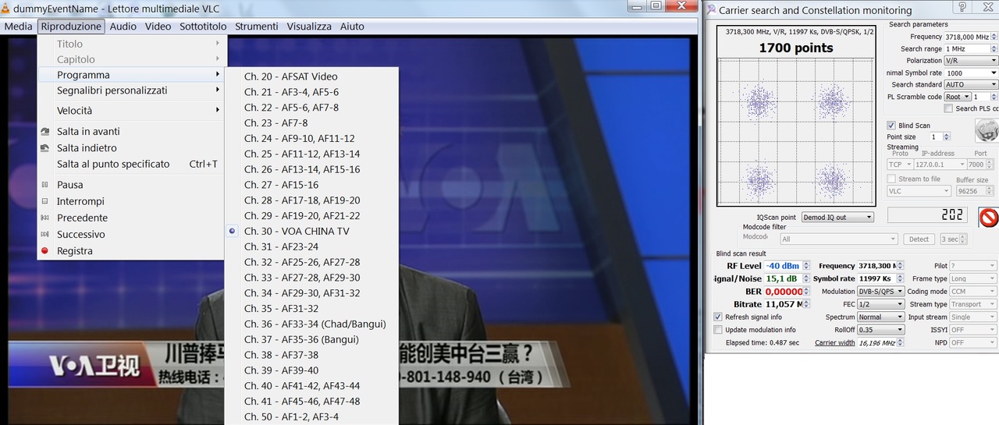Toggle the Stream to file checkbox
Viewport: 999px width, 425px height.
891,179
